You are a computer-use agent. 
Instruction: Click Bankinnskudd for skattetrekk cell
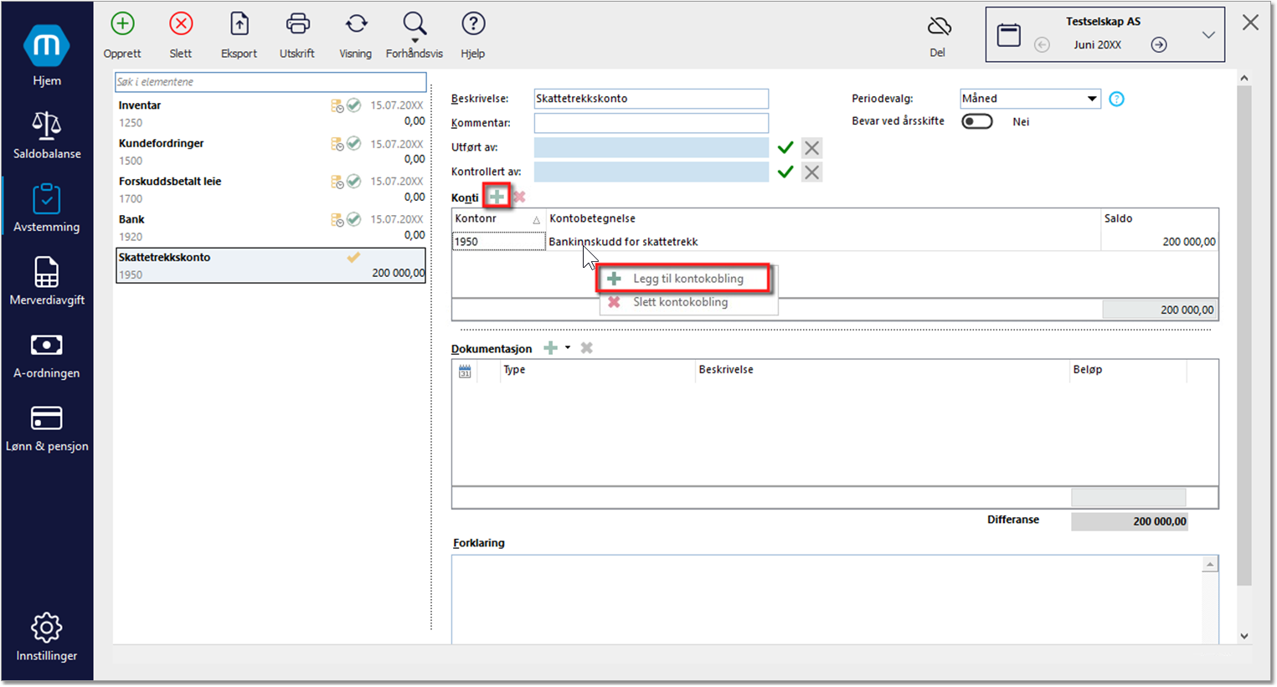point(823,242)
